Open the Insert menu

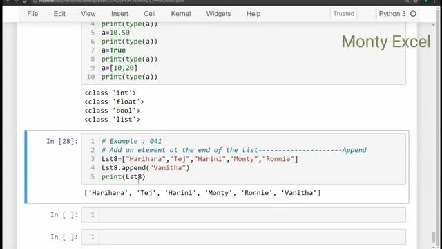[119, 14]
